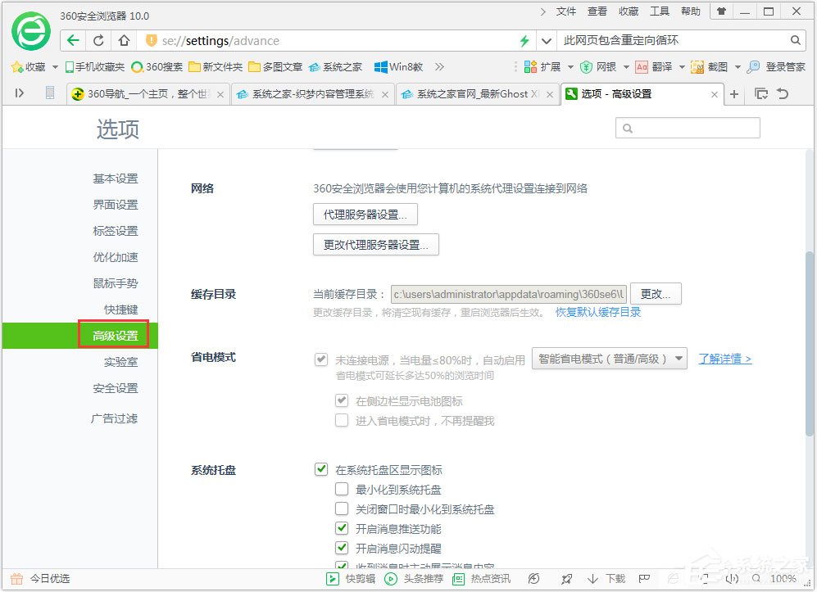Open the 扩展 extensions panel
The height and width of the screenshot is (592, 817).
tap(551, 66)
